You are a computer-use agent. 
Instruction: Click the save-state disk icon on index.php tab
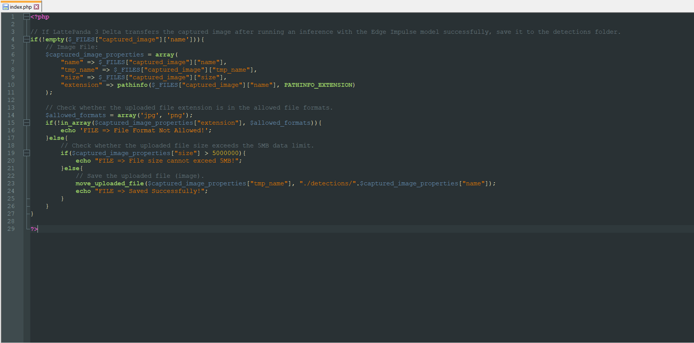tap(5, 7)
